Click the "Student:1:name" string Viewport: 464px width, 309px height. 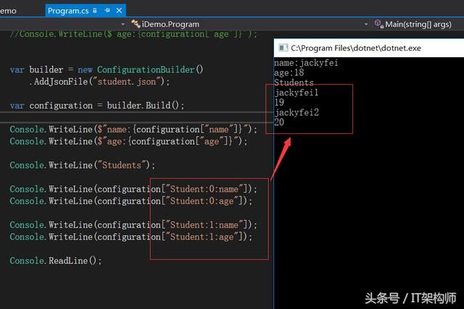pos(204,225)
